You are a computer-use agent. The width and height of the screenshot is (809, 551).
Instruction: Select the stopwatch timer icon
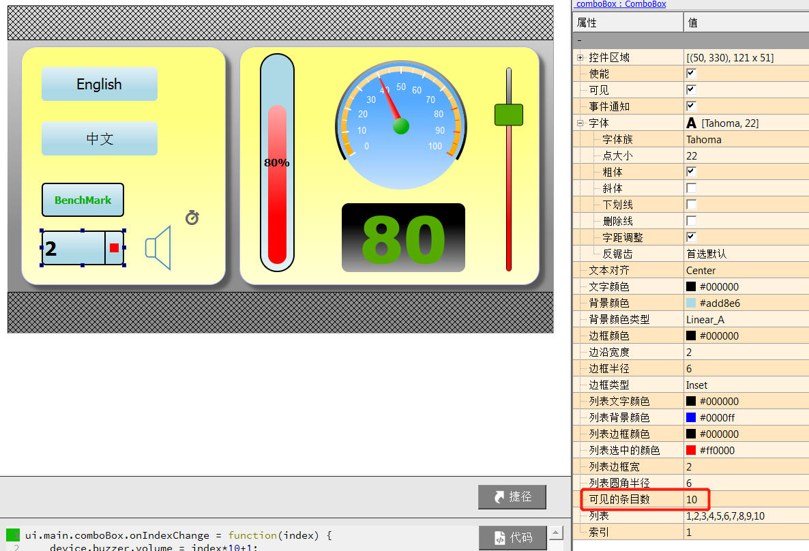[192, 218]
